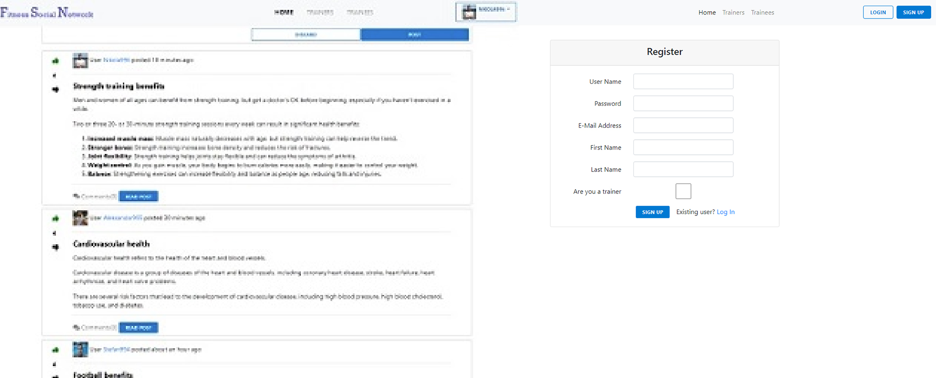The height and width of the screenshot is (378, 936).
Task: Check the 'Are you a trainer' checkbox
Action: click(683, 191)
